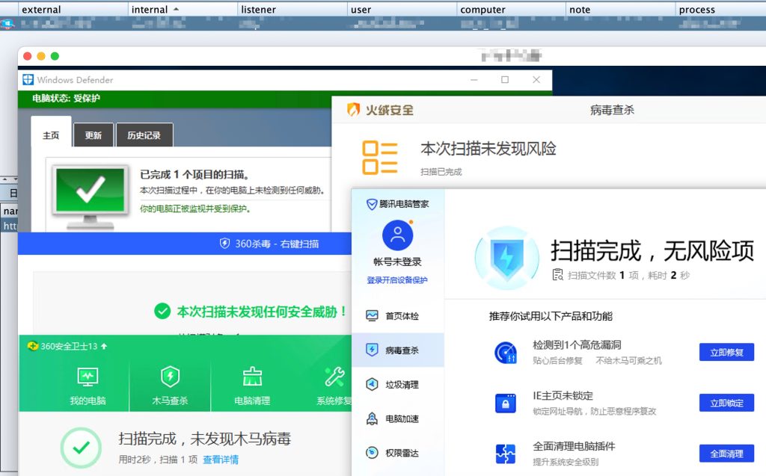766x476 pixels.
Task: Click the green checkmark monitor in Defender
Action: pos(90,197)
